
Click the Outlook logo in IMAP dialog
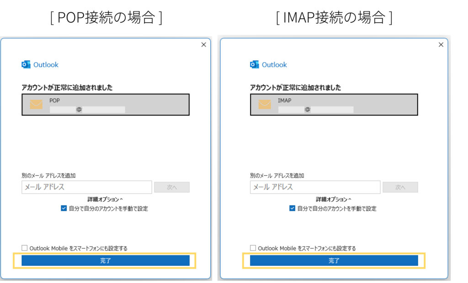(x=255, y=65)
